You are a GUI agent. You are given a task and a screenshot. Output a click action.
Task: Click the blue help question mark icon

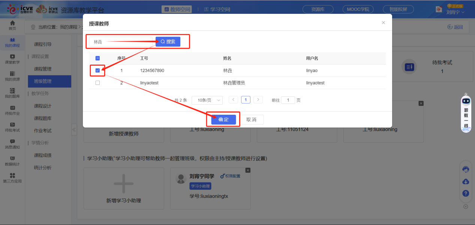click(466, 193)
